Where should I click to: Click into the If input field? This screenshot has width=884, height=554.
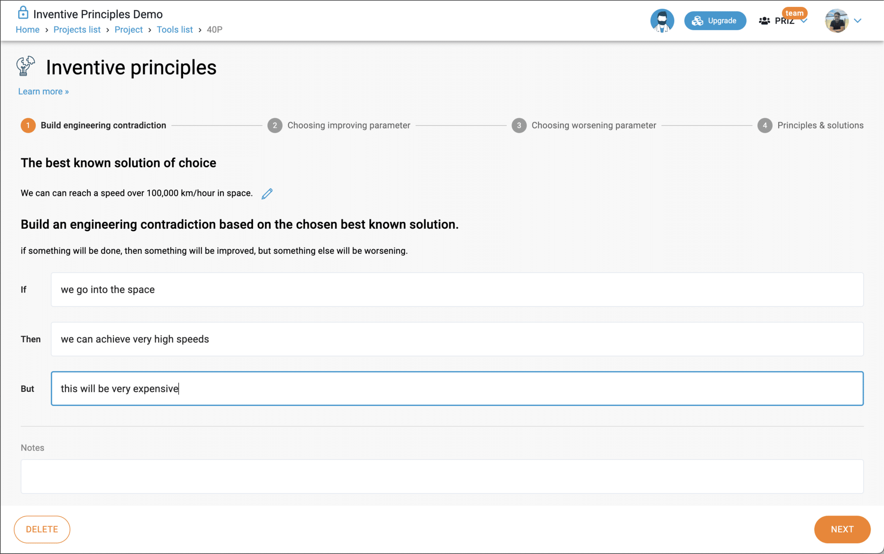pos(457,290)
